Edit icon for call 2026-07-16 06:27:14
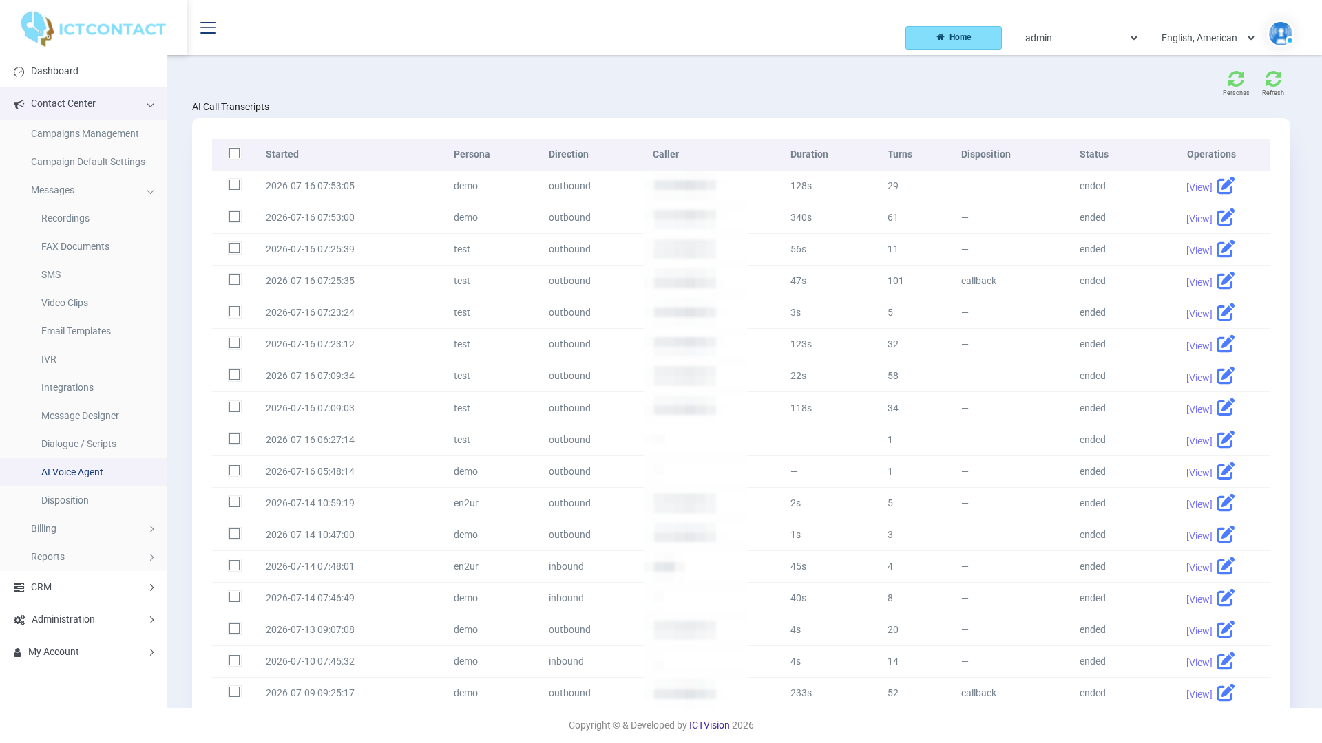Viewport: 1322px width, 743px height. click(x=1226, y=440)
